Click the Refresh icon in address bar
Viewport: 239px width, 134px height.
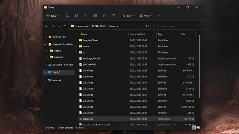(x=147, y=26)
